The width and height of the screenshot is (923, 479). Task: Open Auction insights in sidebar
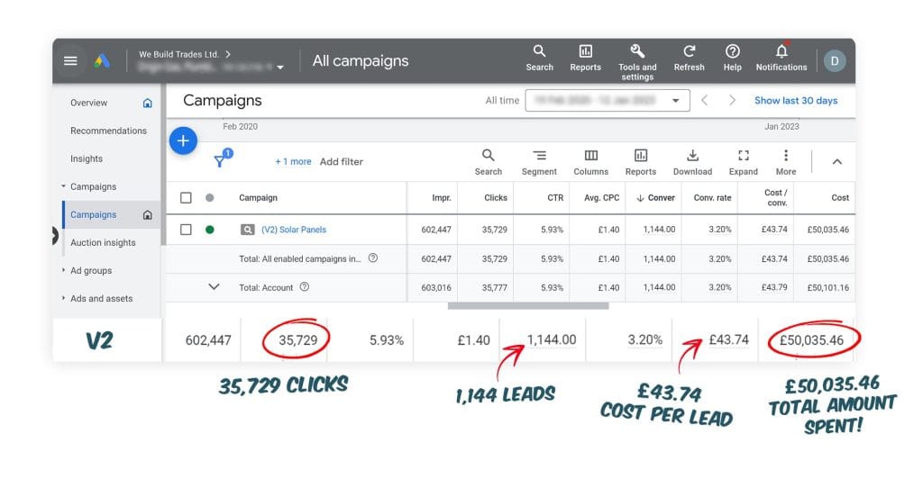click(x=103, y=242)
